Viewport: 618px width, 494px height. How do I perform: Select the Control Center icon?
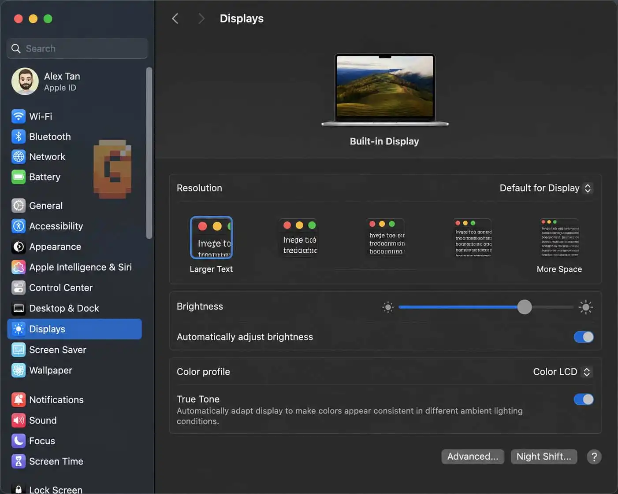coord(19,288)
